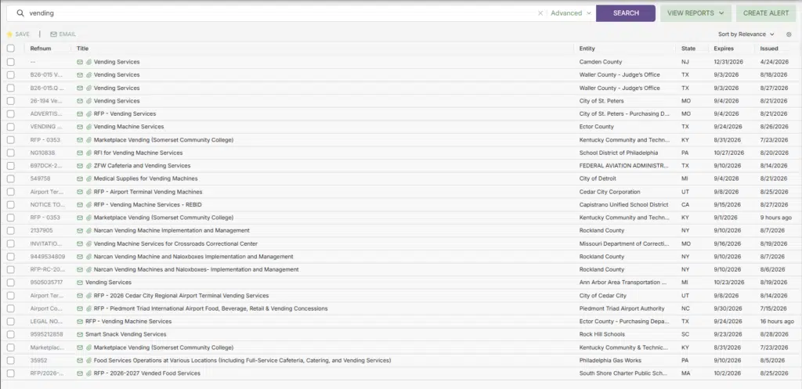Open paperclip icon on REBID row
This screenshot has height=389, width=802.
pyautogui.click(x=89, y=205)
